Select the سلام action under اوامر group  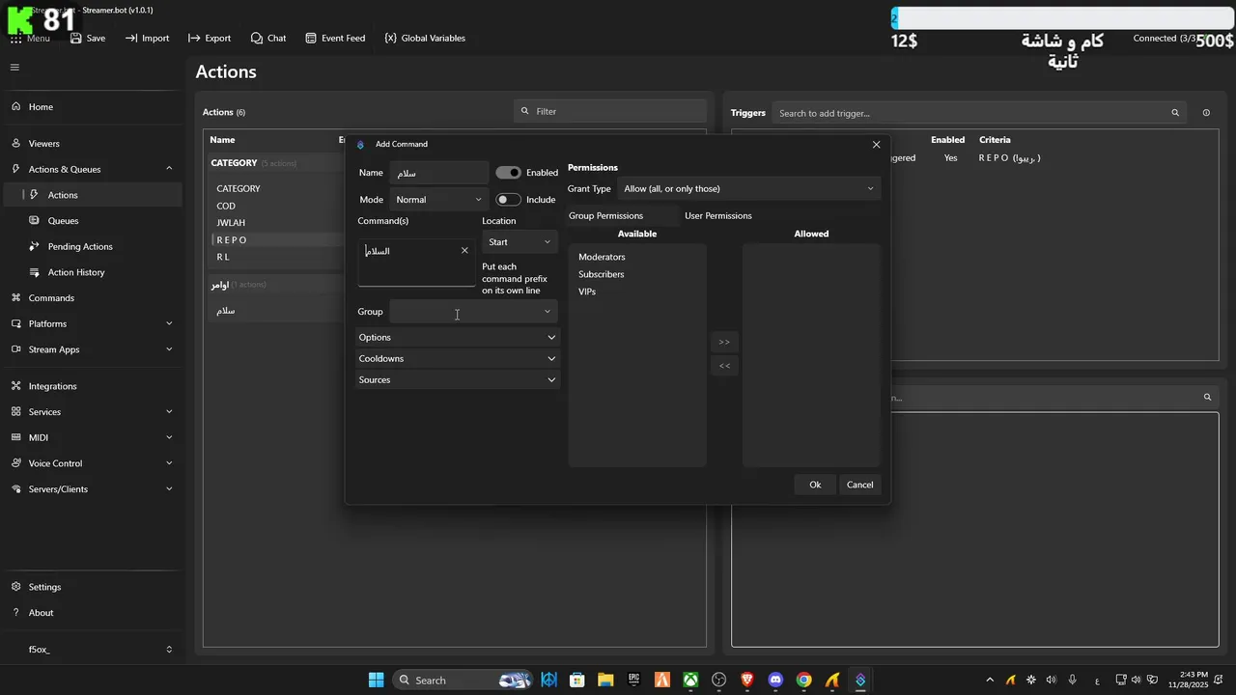coord(275,311)
